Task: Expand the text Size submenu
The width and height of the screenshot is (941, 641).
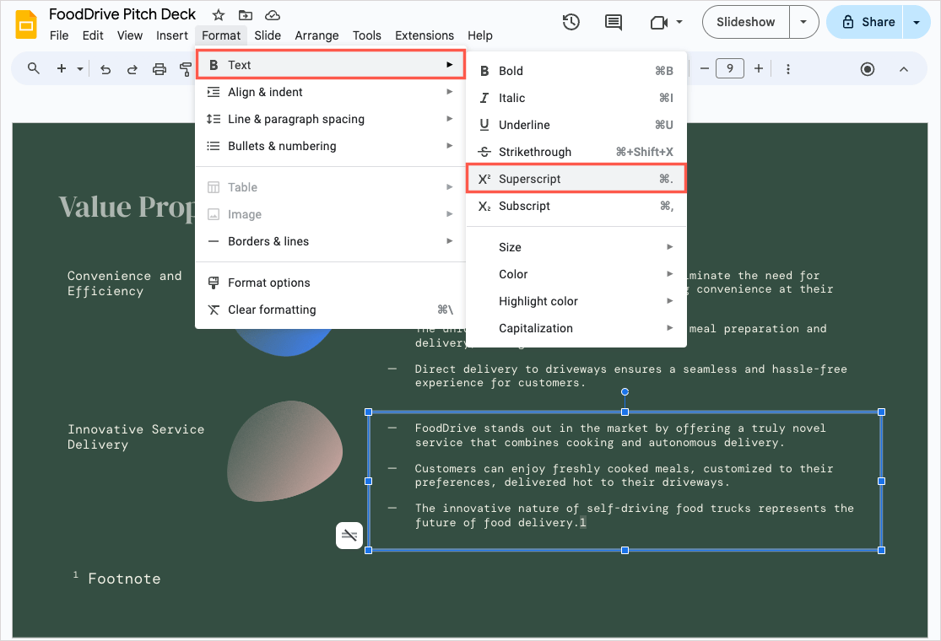Action: [x=576, y=247]
